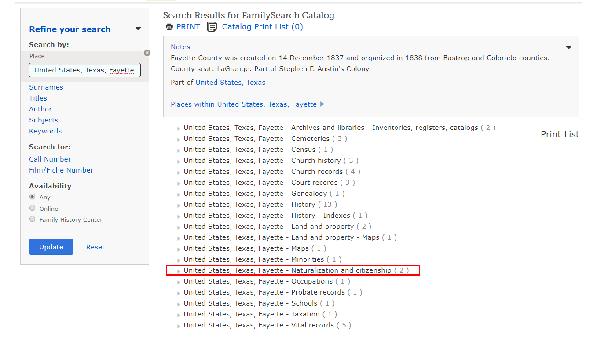This screenshot has width=597, height=356.
Task: Follow the United States, Texas link
Action: [231, 83]
